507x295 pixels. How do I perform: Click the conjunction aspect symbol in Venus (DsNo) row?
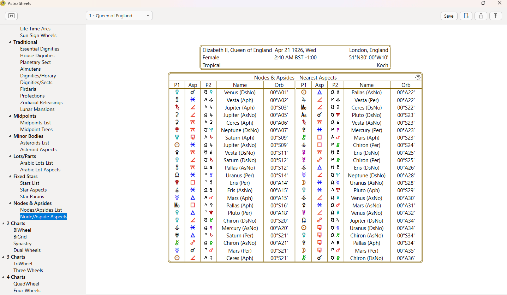click(x=193, y=93)
